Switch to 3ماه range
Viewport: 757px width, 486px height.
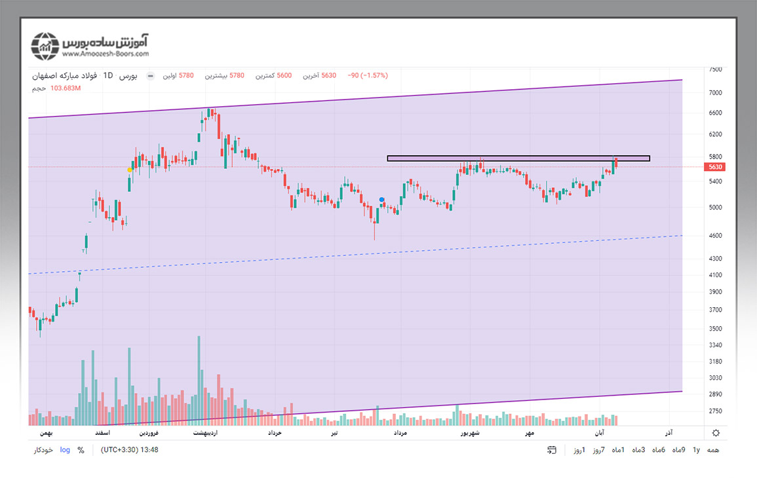[638, 450]
